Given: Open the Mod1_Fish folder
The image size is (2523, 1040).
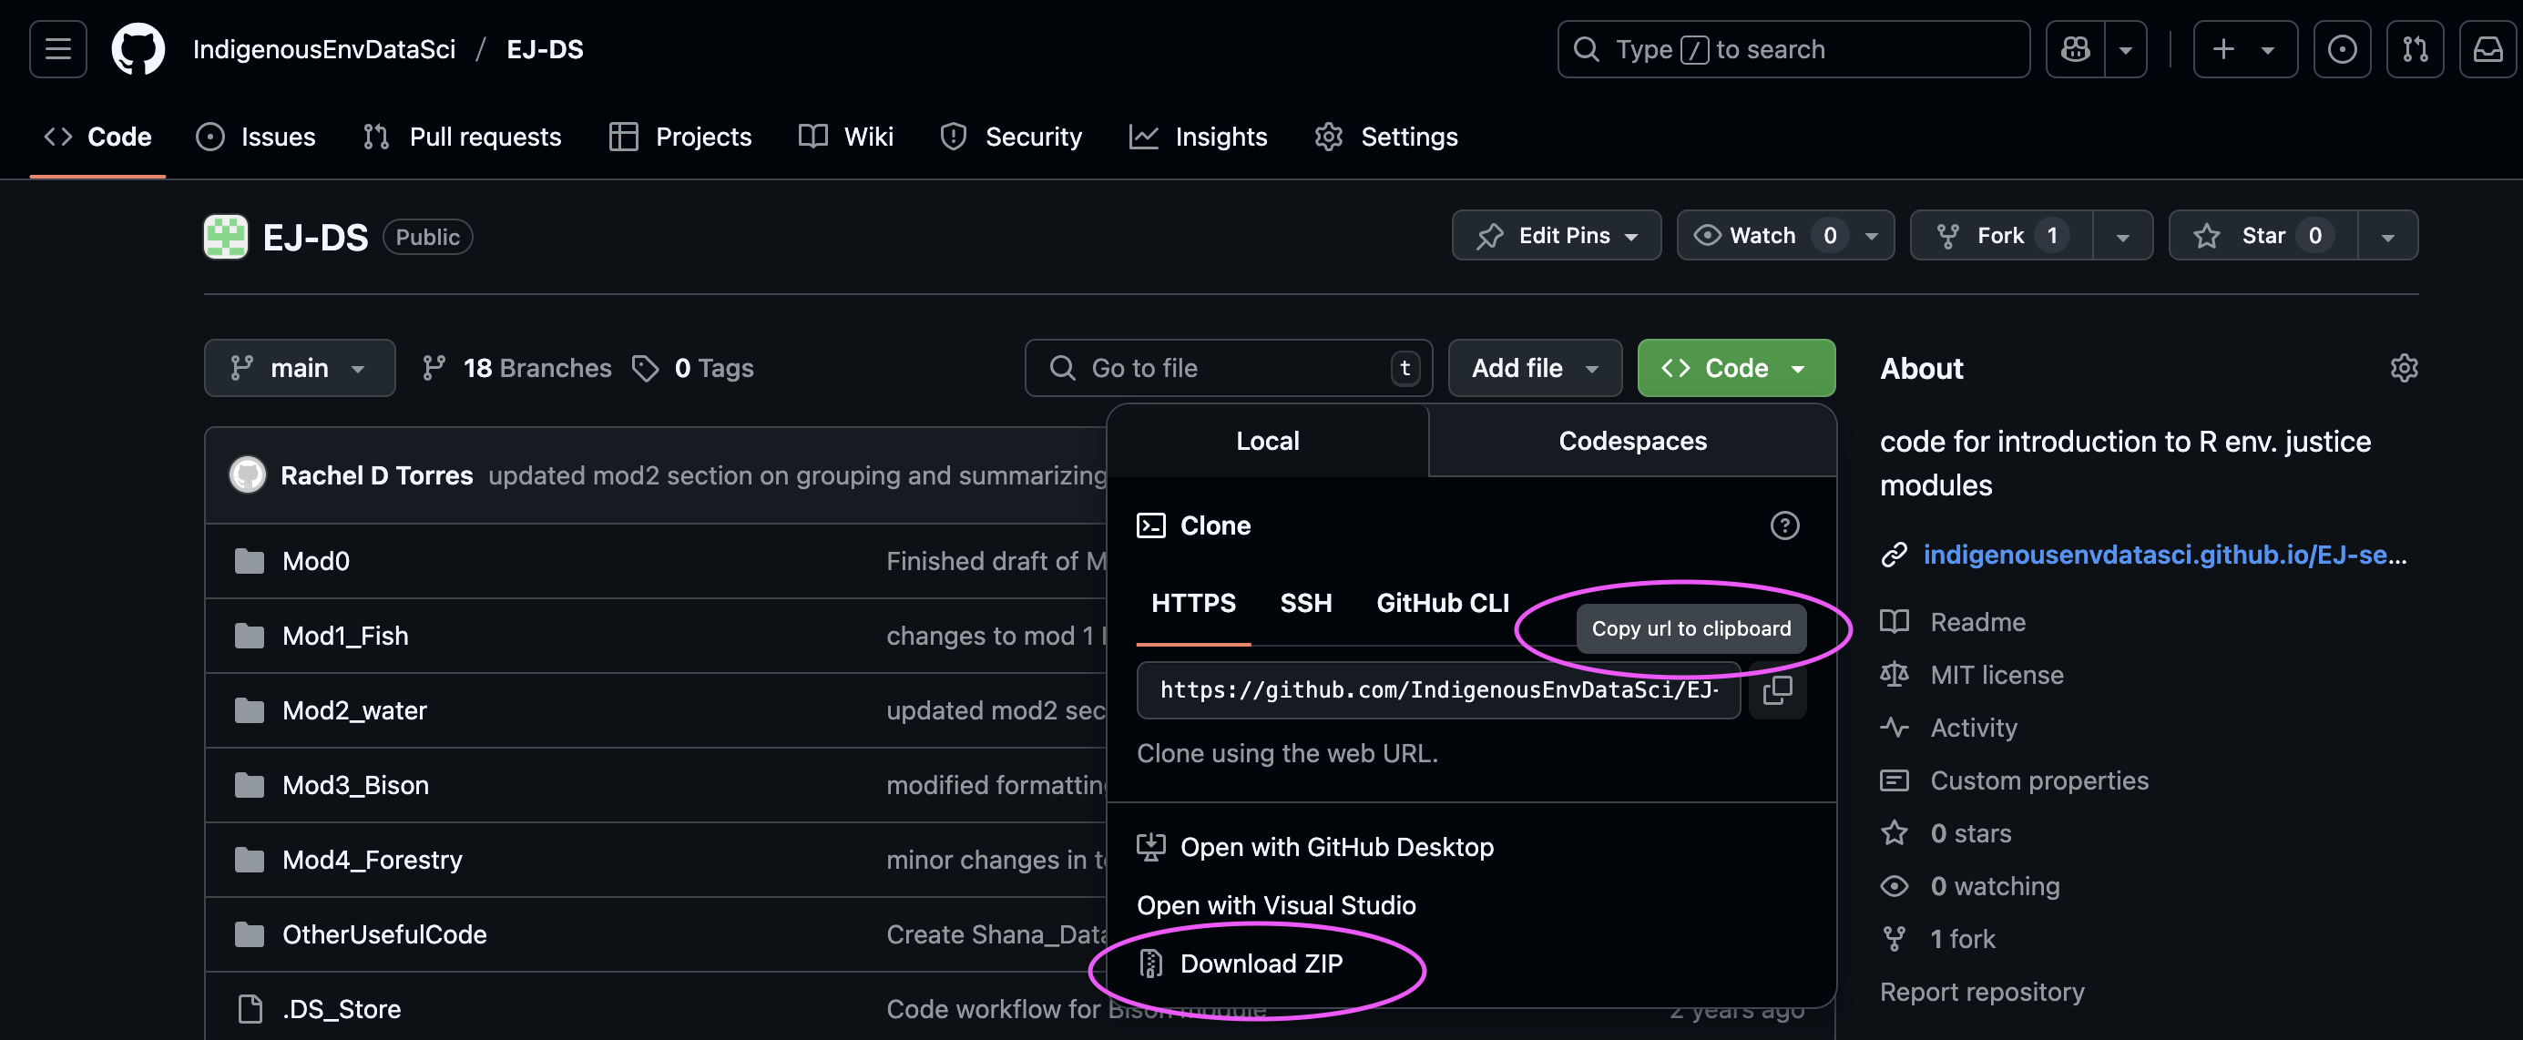Looking at the screenshot, I should (x=345, y=636).
